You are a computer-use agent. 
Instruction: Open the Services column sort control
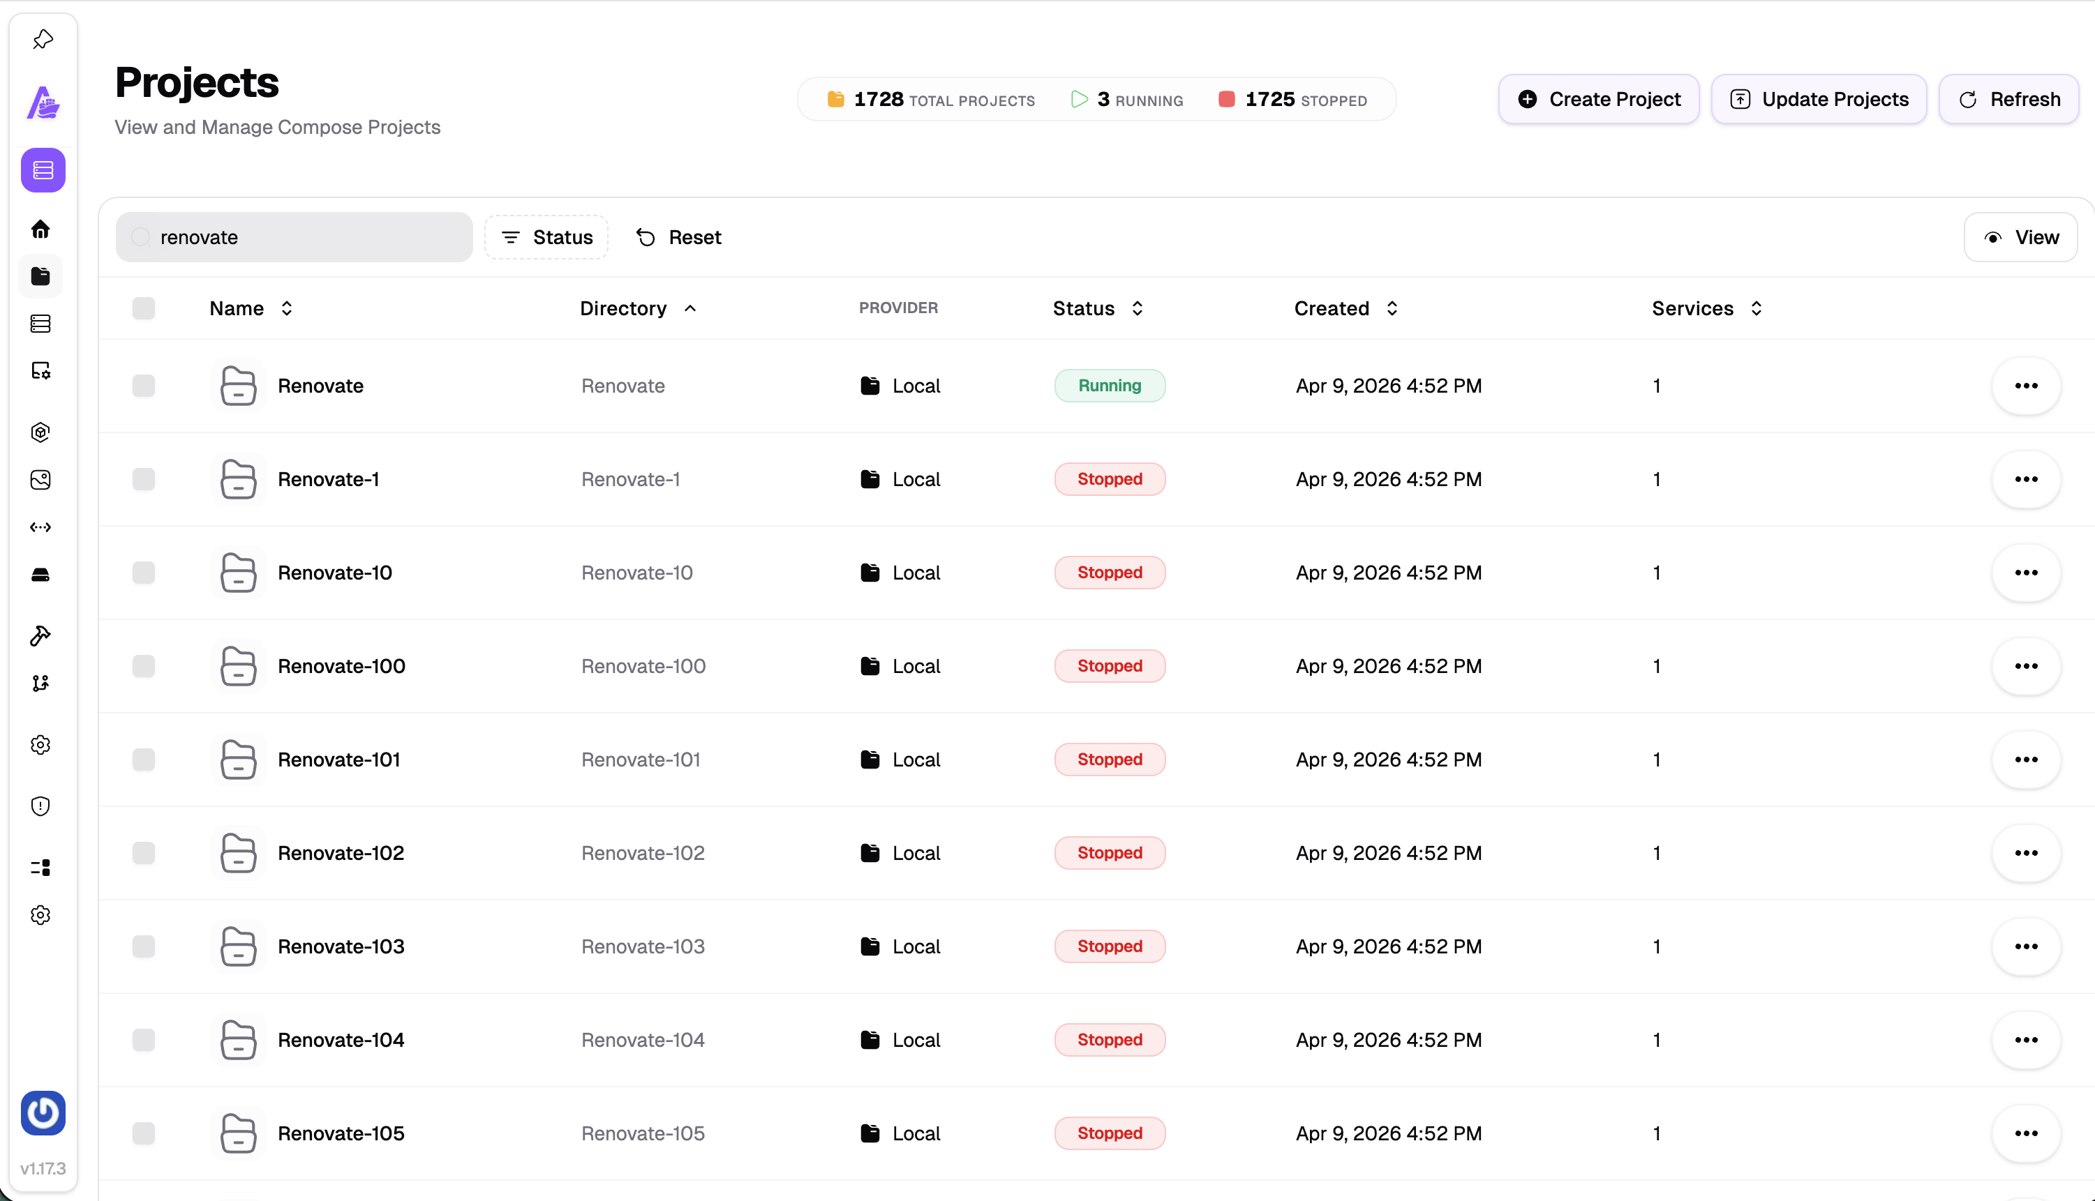[x=1756, y=308]
